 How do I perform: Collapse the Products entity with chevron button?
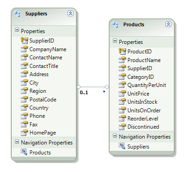pos(168,24)
